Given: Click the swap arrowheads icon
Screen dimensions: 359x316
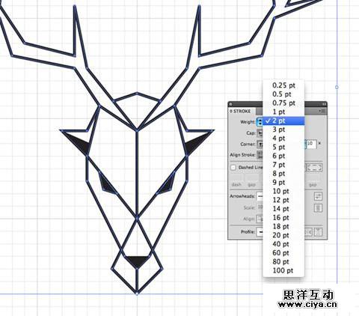Looking at the screenshot, I should (318, 196).
